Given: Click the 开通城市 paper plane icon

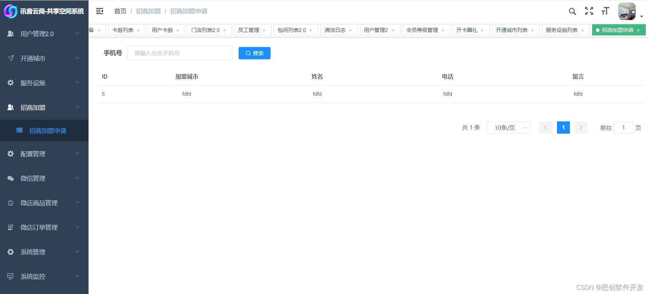Looking at the screenshot, I should coord(11,58).
